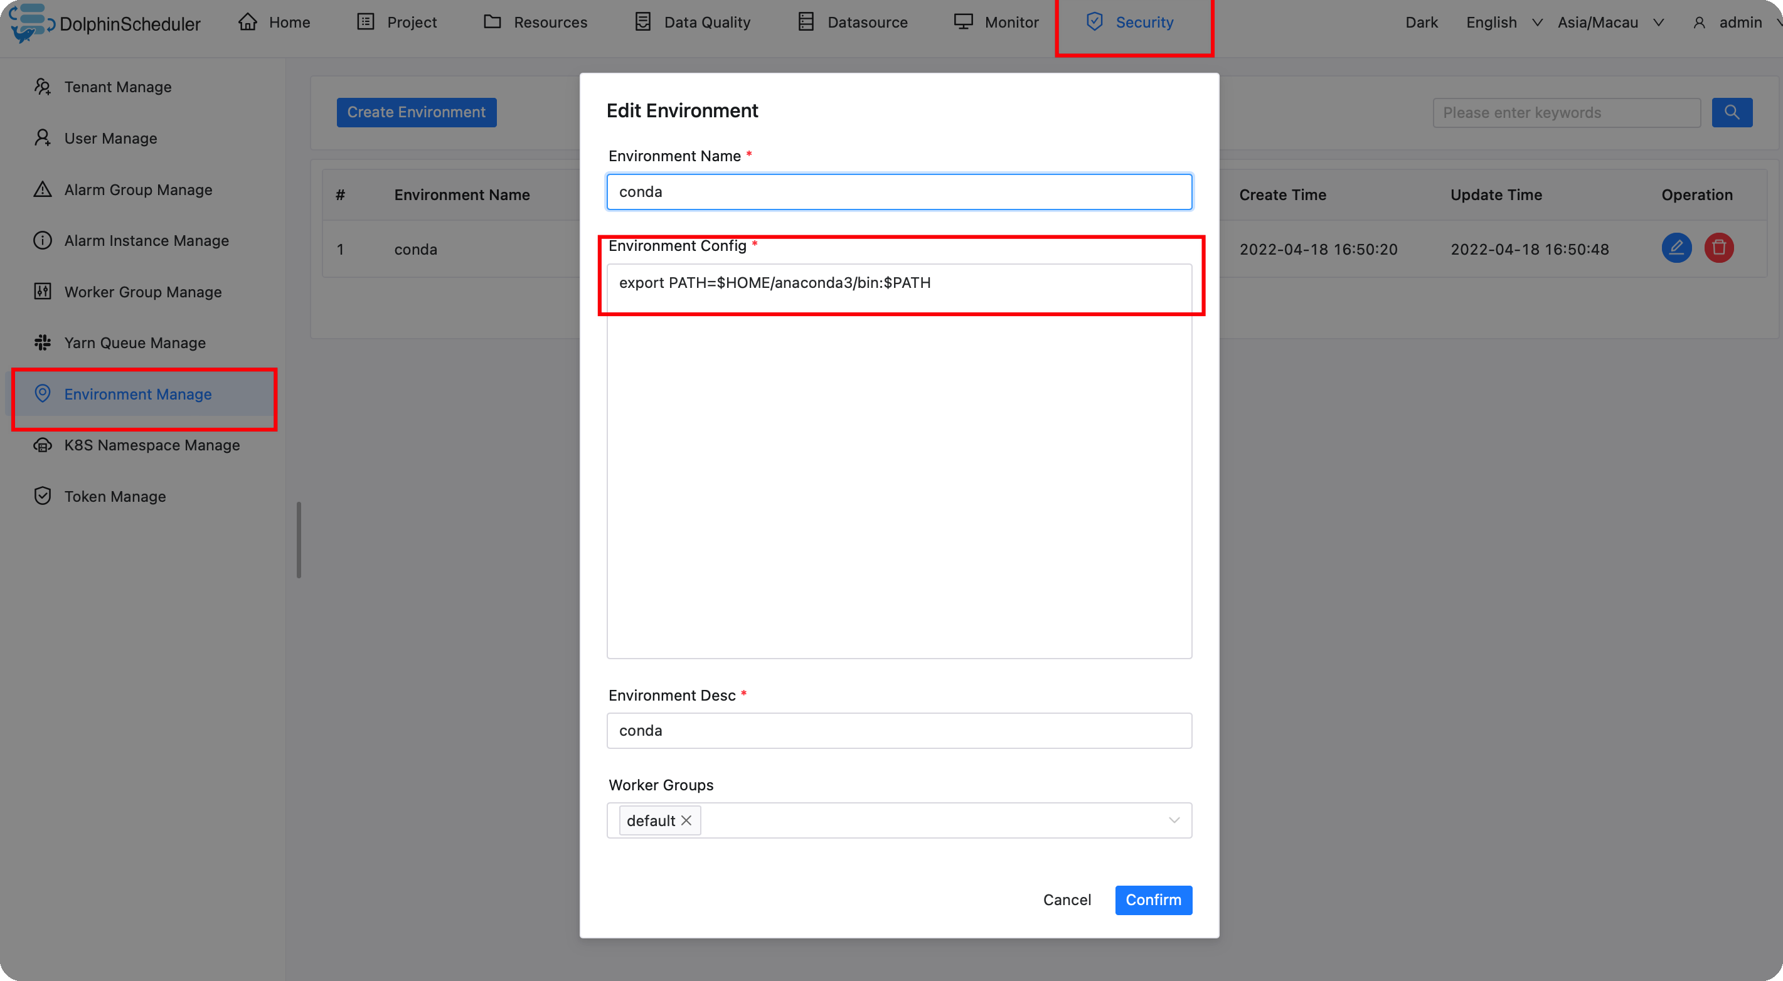Click the edit pencil icon for conda

point(1676,248)
